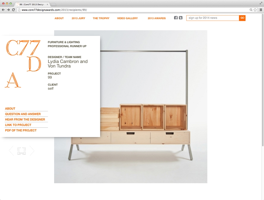Open 2013 AWARDS navigation item
Screen dimensions: 264x200
(x=157, y=18)
